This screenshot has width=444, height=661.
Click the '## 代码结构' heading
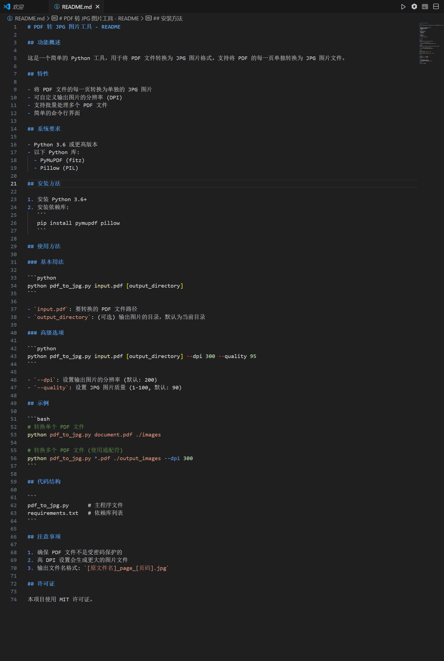[x=44, y=482]
